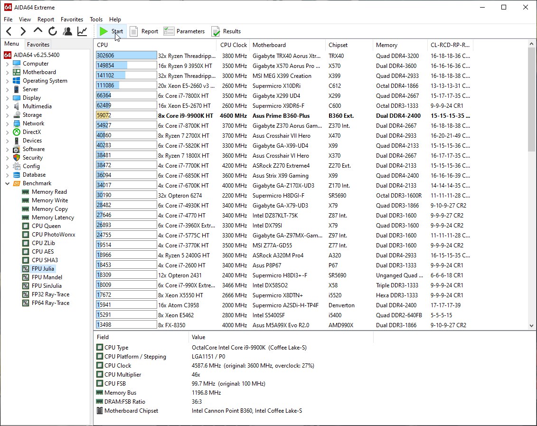Expand the Server tree node
This screenshot has height=426, width=537.
(x=7, y=89)
